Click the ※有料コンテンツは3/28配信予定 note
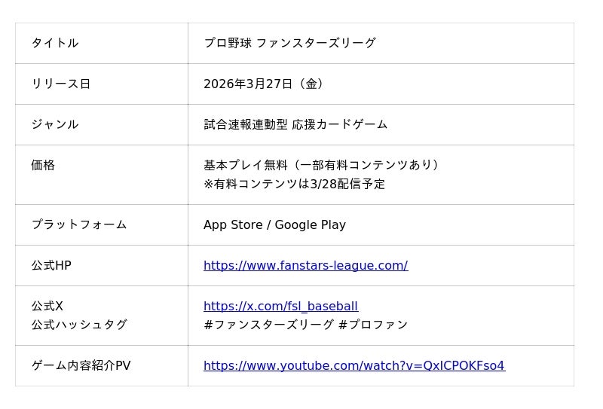This screenshot has height=409, width=603. 294,184
